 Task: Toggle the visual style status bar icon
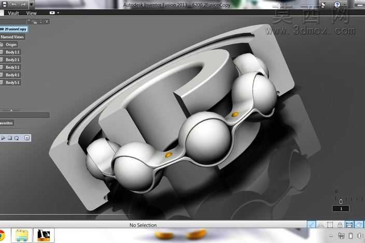(359, 224)
